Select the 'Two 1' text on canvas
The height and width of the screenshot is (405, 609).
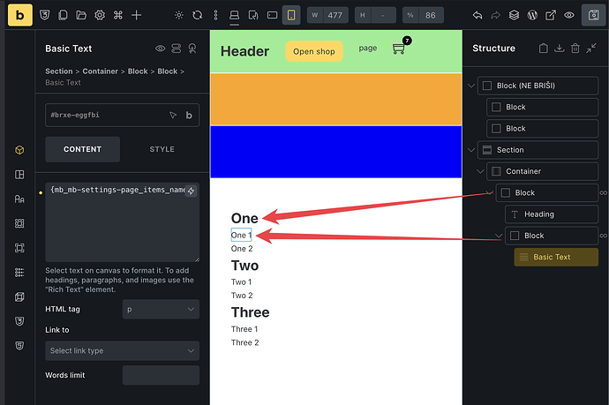click(x=241, y=281)
